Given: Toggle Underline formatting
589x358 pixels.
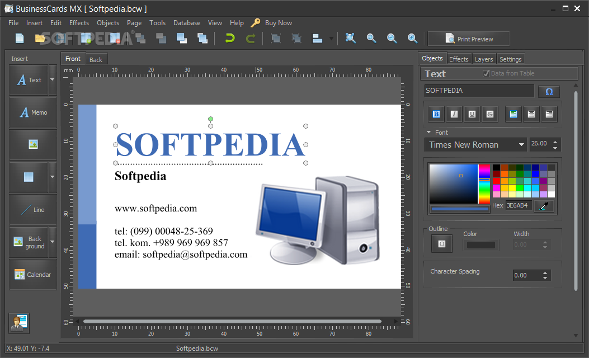Looking at the screenshot, I should (x=472, y=114).
